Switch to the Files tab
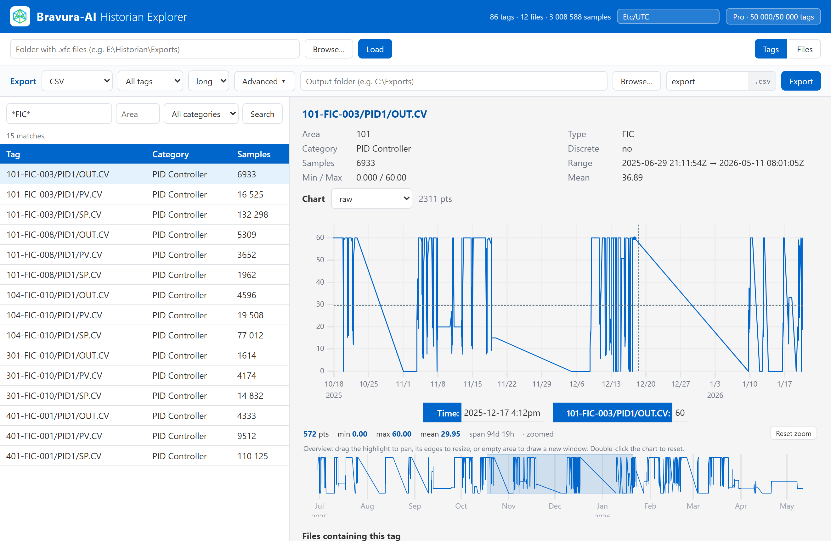Image resolution: width=831 pixels, height=541 pixels. tap(804, 49)
